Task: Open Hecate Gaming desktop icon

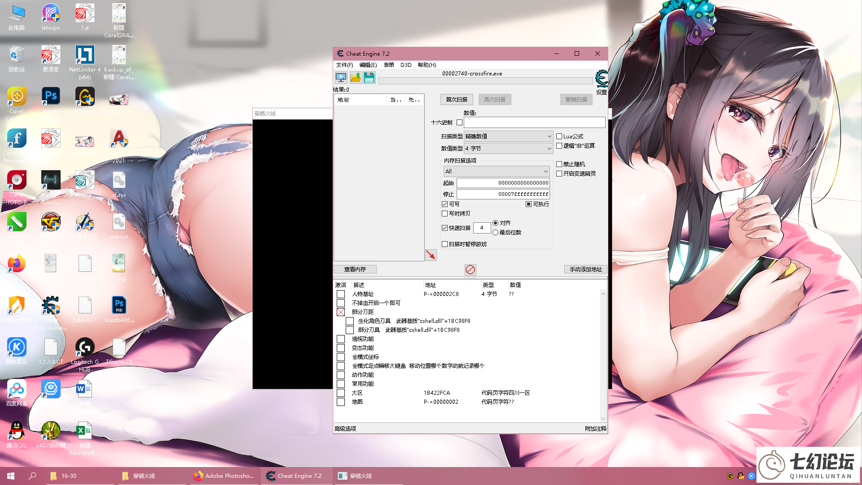Action: click(51, 188)
